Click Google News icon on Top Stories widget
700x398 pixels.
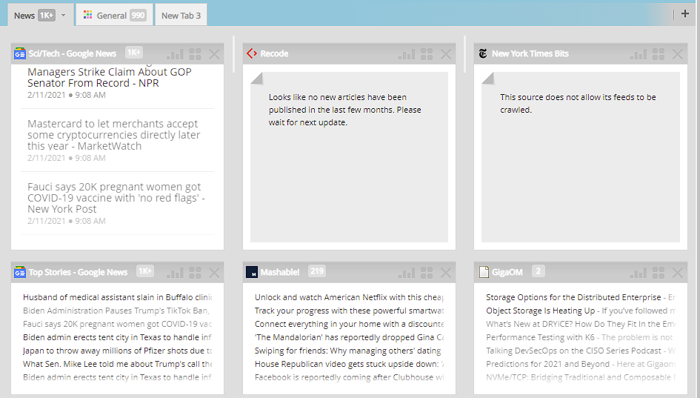pos(20,272)
